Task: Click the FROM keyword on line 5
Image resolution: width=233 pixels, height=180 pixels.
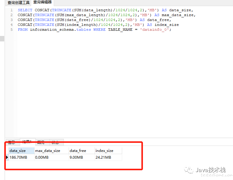Action: [23, 30]
